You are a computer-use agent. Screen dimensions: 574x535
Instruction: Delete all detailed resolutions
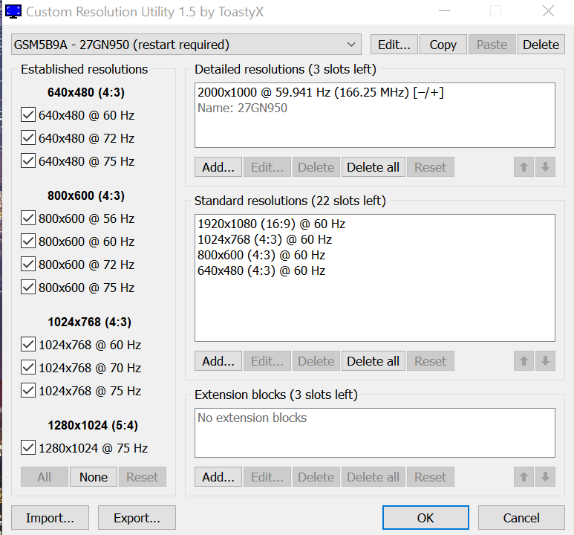coord(374,167)
